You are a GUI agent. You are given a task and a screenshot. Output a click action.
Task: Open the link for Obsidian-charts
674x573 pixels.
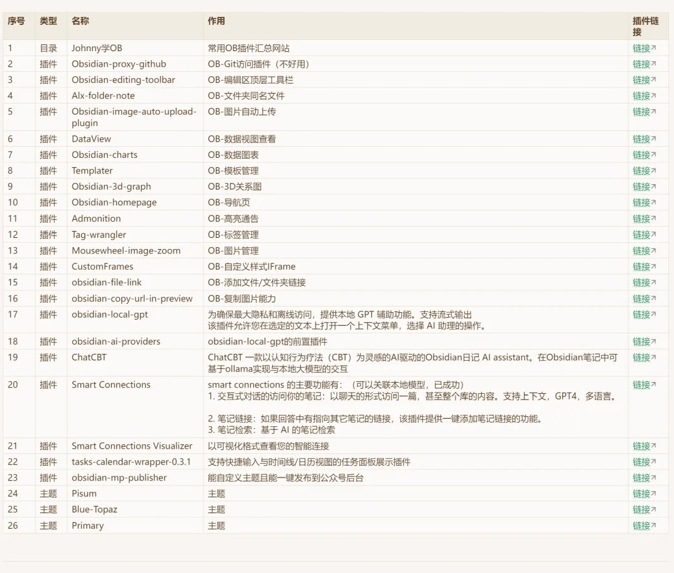(x=644, y=155)
